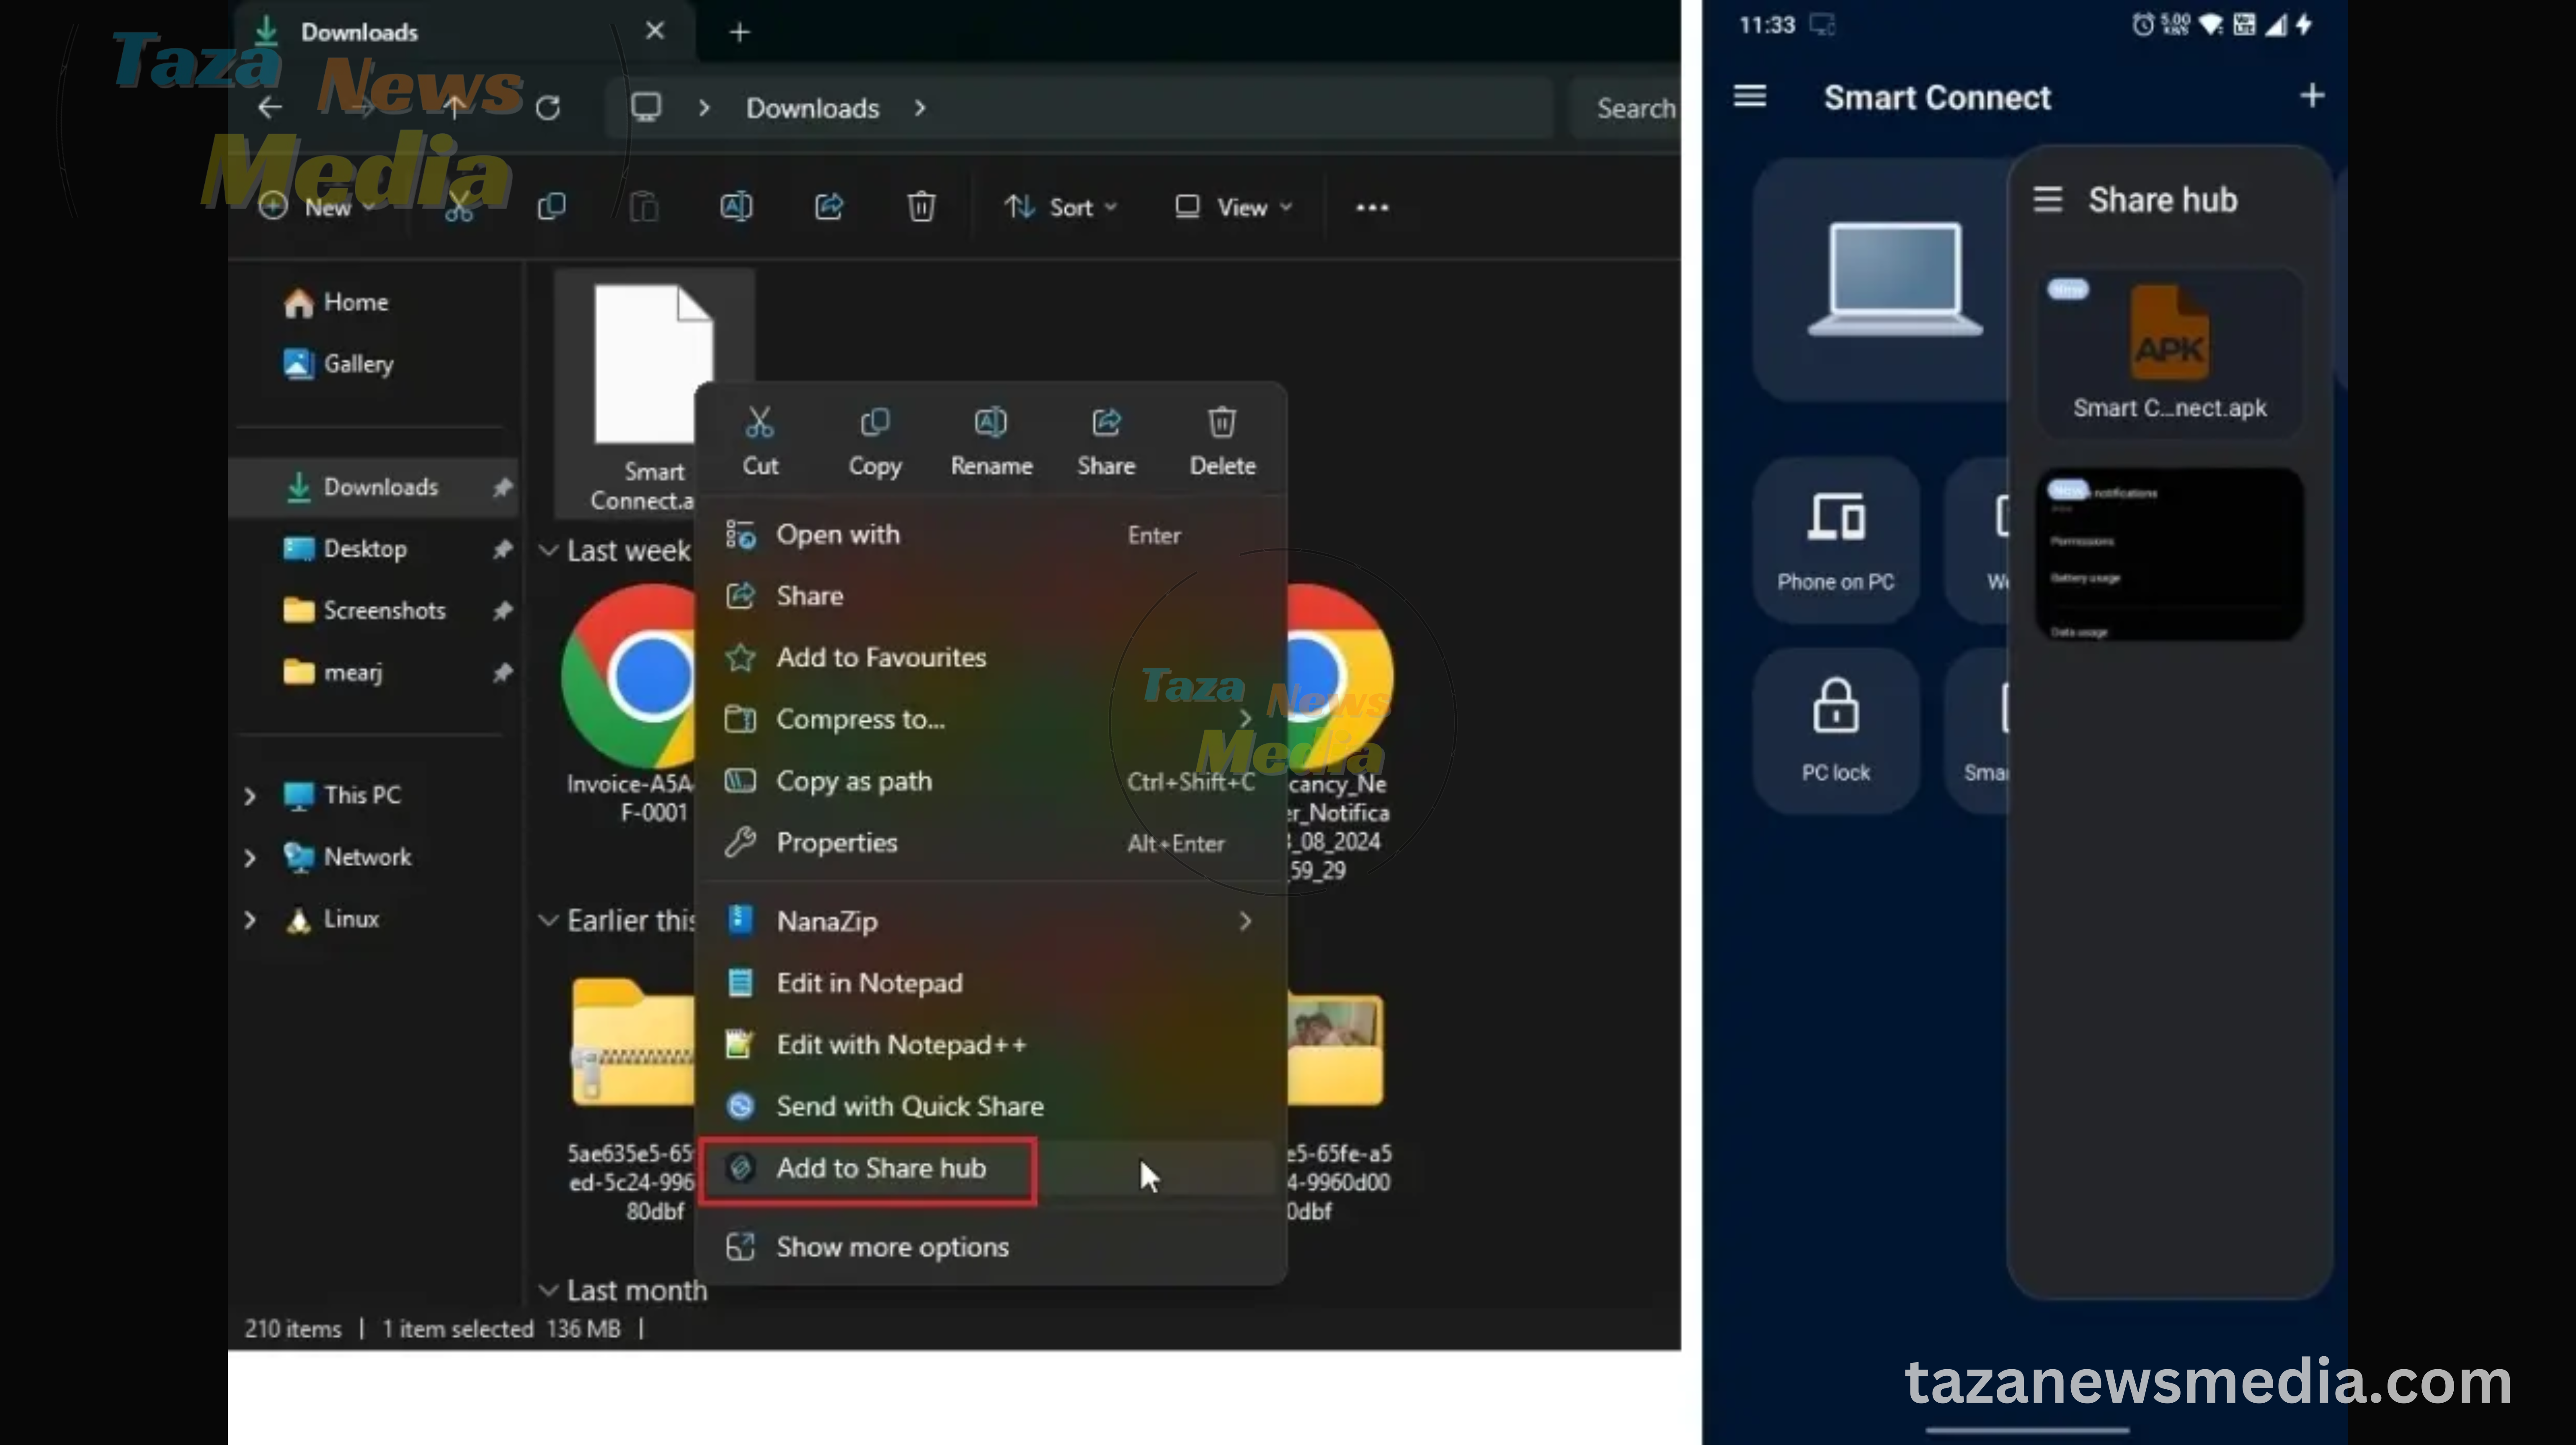Collapse the Earlier this month group

(x=548, y=920)
